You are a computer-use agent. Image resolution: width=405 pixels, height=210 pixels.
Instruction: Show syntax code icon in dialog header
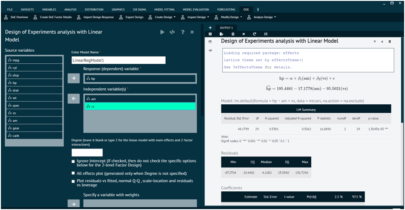[172, 32]
